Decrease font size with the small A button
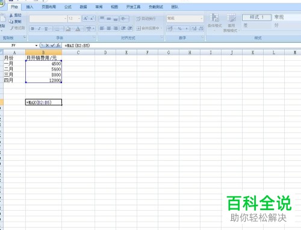301x230 pixels. tap(92, 19)
